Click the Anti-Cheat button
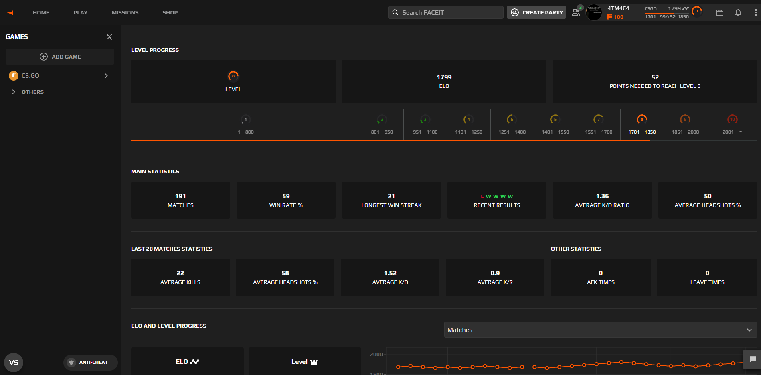 coord(91,362)
